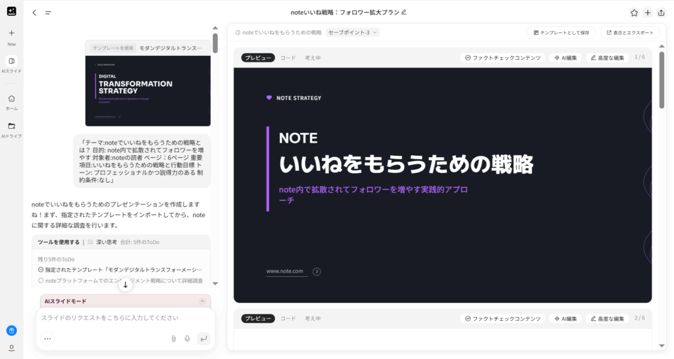Open the three-dot more options menu
The image size is (674, 359).
(47, 339)
